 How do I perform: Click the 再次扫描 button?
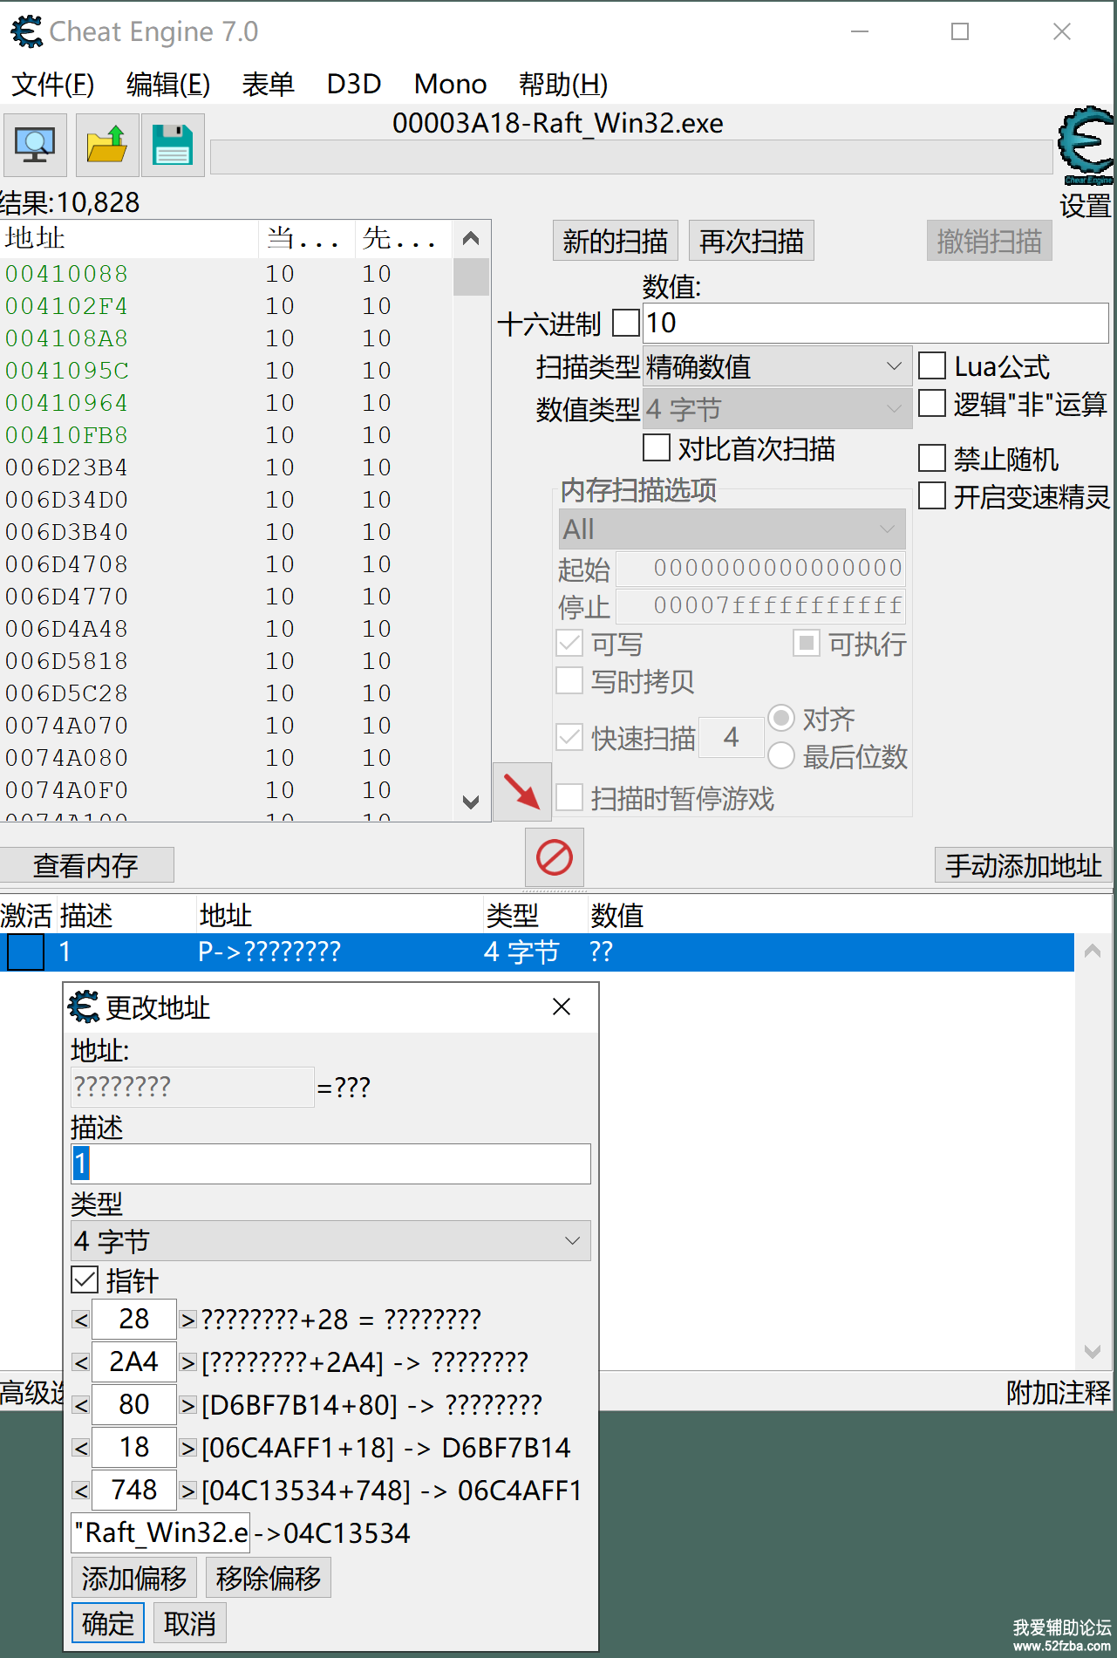(752, 241)
